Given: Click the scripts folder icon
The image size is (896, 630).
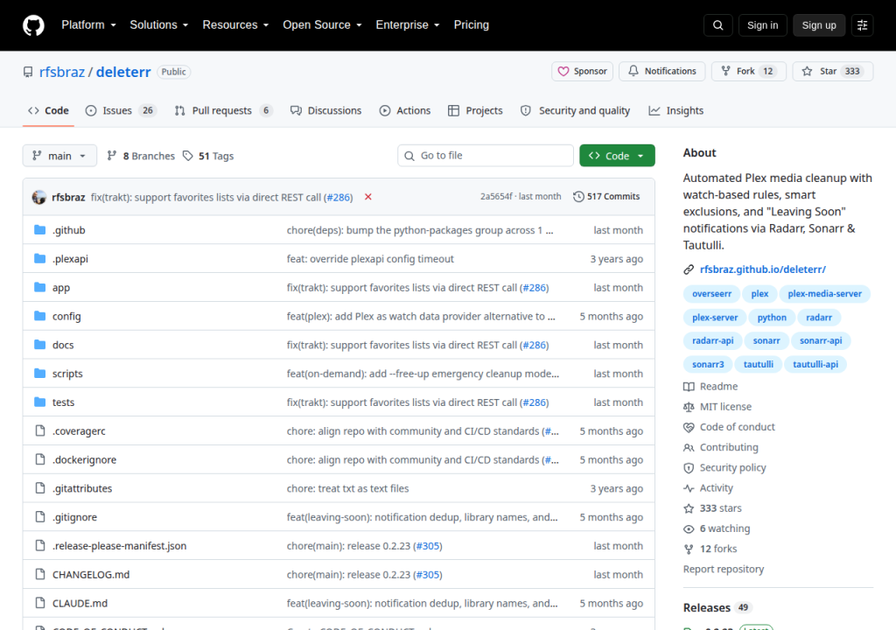Looking at the screenshot, I should 39,374.
